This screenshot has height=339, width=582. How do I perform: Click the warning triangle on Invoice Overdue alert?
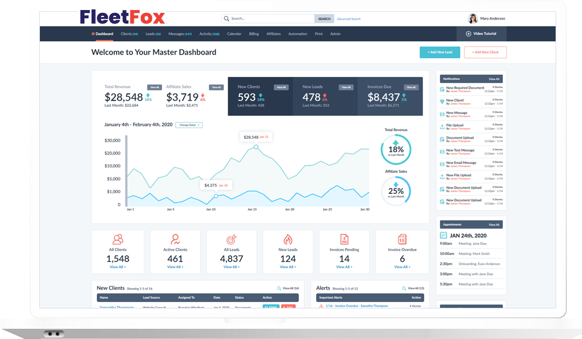(x=321, y=306)
